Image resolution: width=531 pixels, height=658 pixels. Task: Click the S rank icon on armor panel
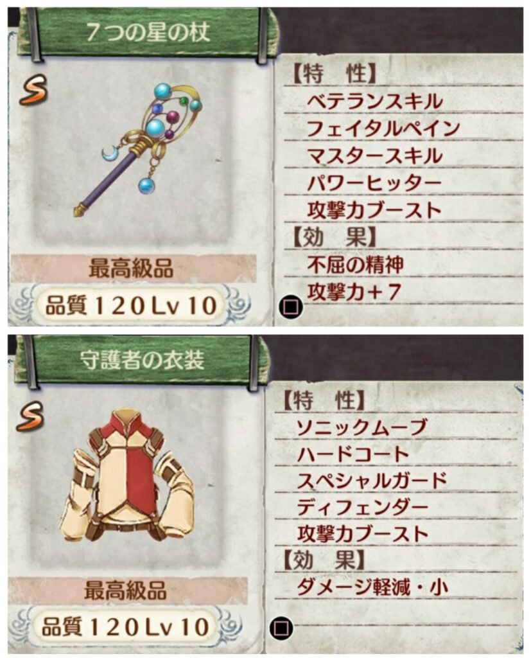(30, 416)
